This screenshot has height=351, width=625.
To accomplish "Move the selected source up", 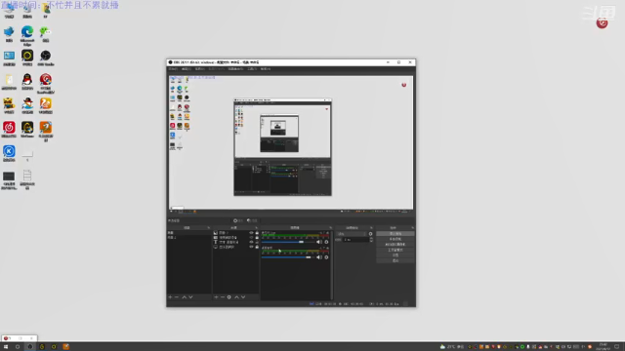I will point(236,297).
